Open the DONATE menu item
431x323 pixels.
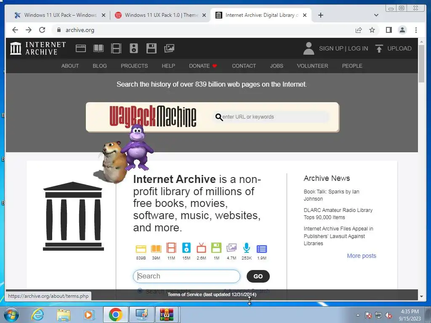[x=203, y=66]
